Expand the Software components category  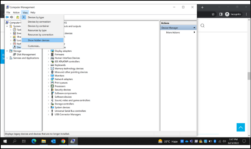tap(48, 93)
